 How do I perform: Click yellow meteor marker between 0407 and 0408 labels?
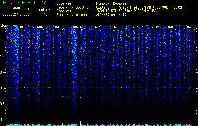tap(143, 124)
